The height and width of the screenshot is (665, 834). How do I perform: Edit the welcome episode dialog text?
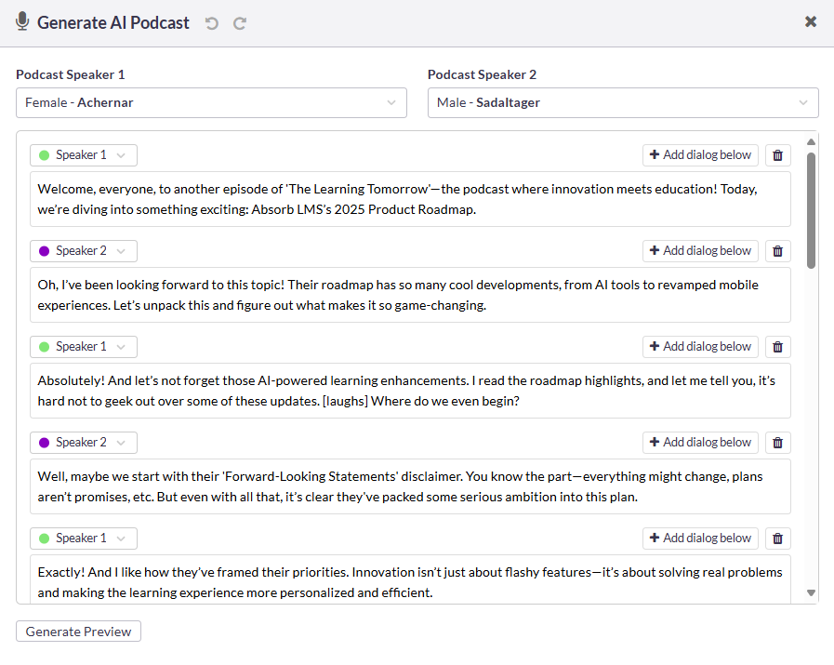(409, 198)
